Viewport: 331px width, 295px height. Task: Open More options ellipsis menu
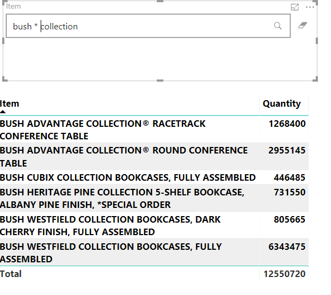click(x=310, y=7)
